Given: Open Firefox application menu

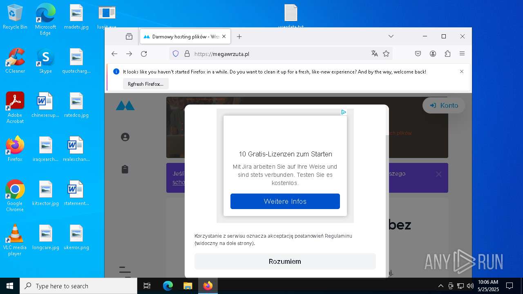Looking at the screenshot, I should (462, 53).
